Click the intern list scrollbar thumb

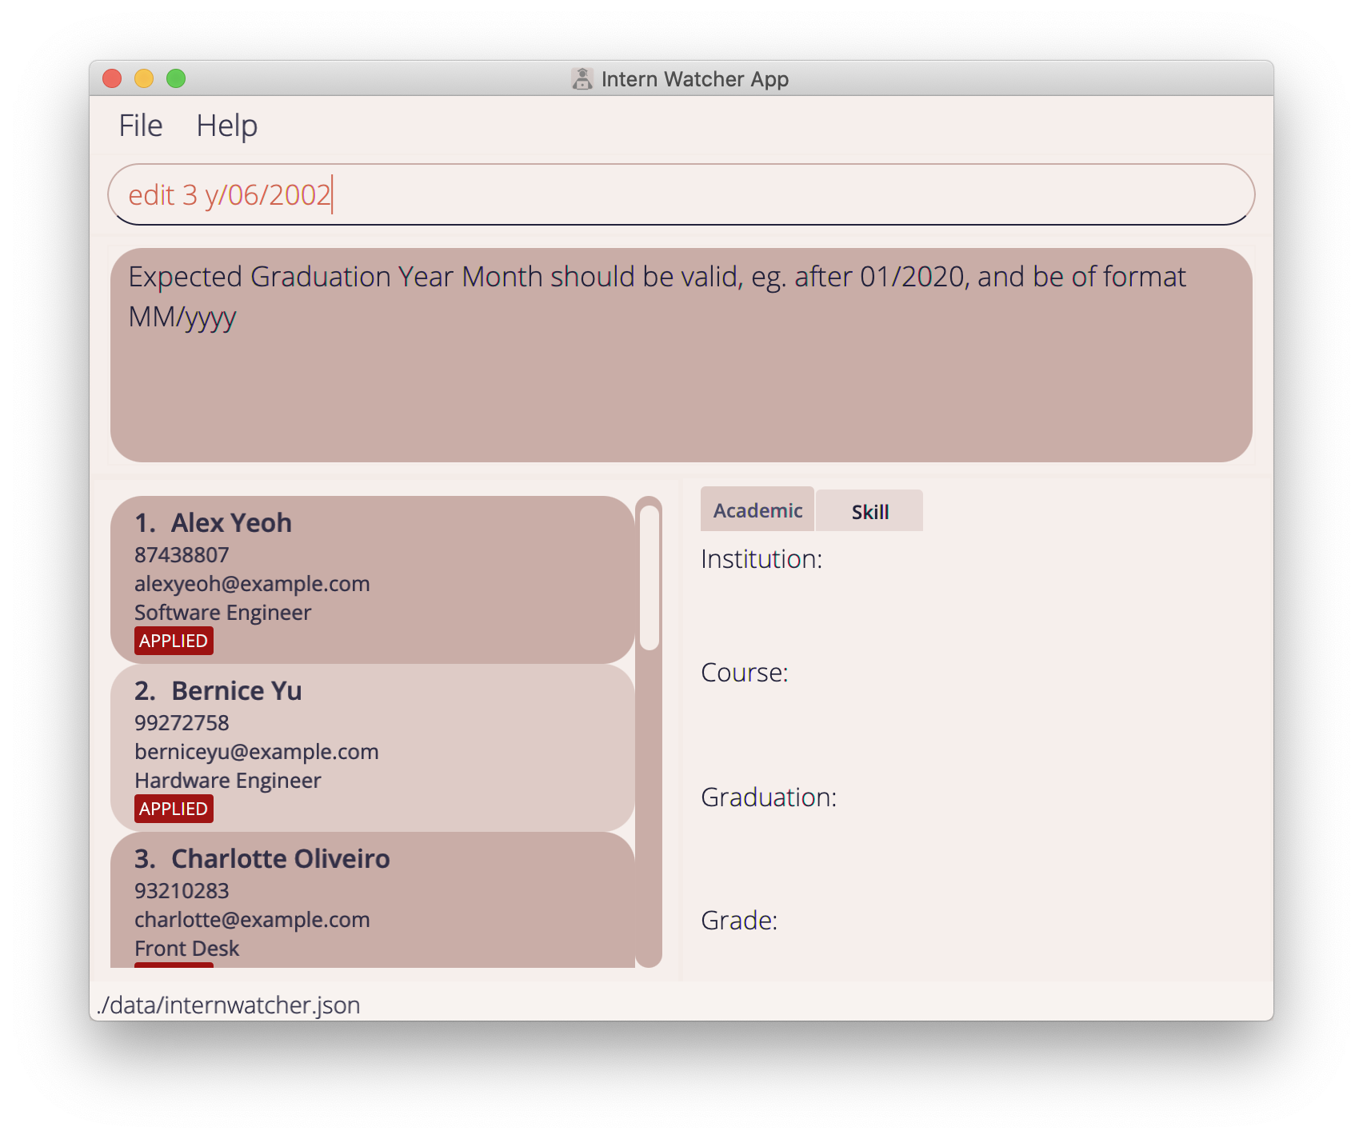[x=650, y=577]
